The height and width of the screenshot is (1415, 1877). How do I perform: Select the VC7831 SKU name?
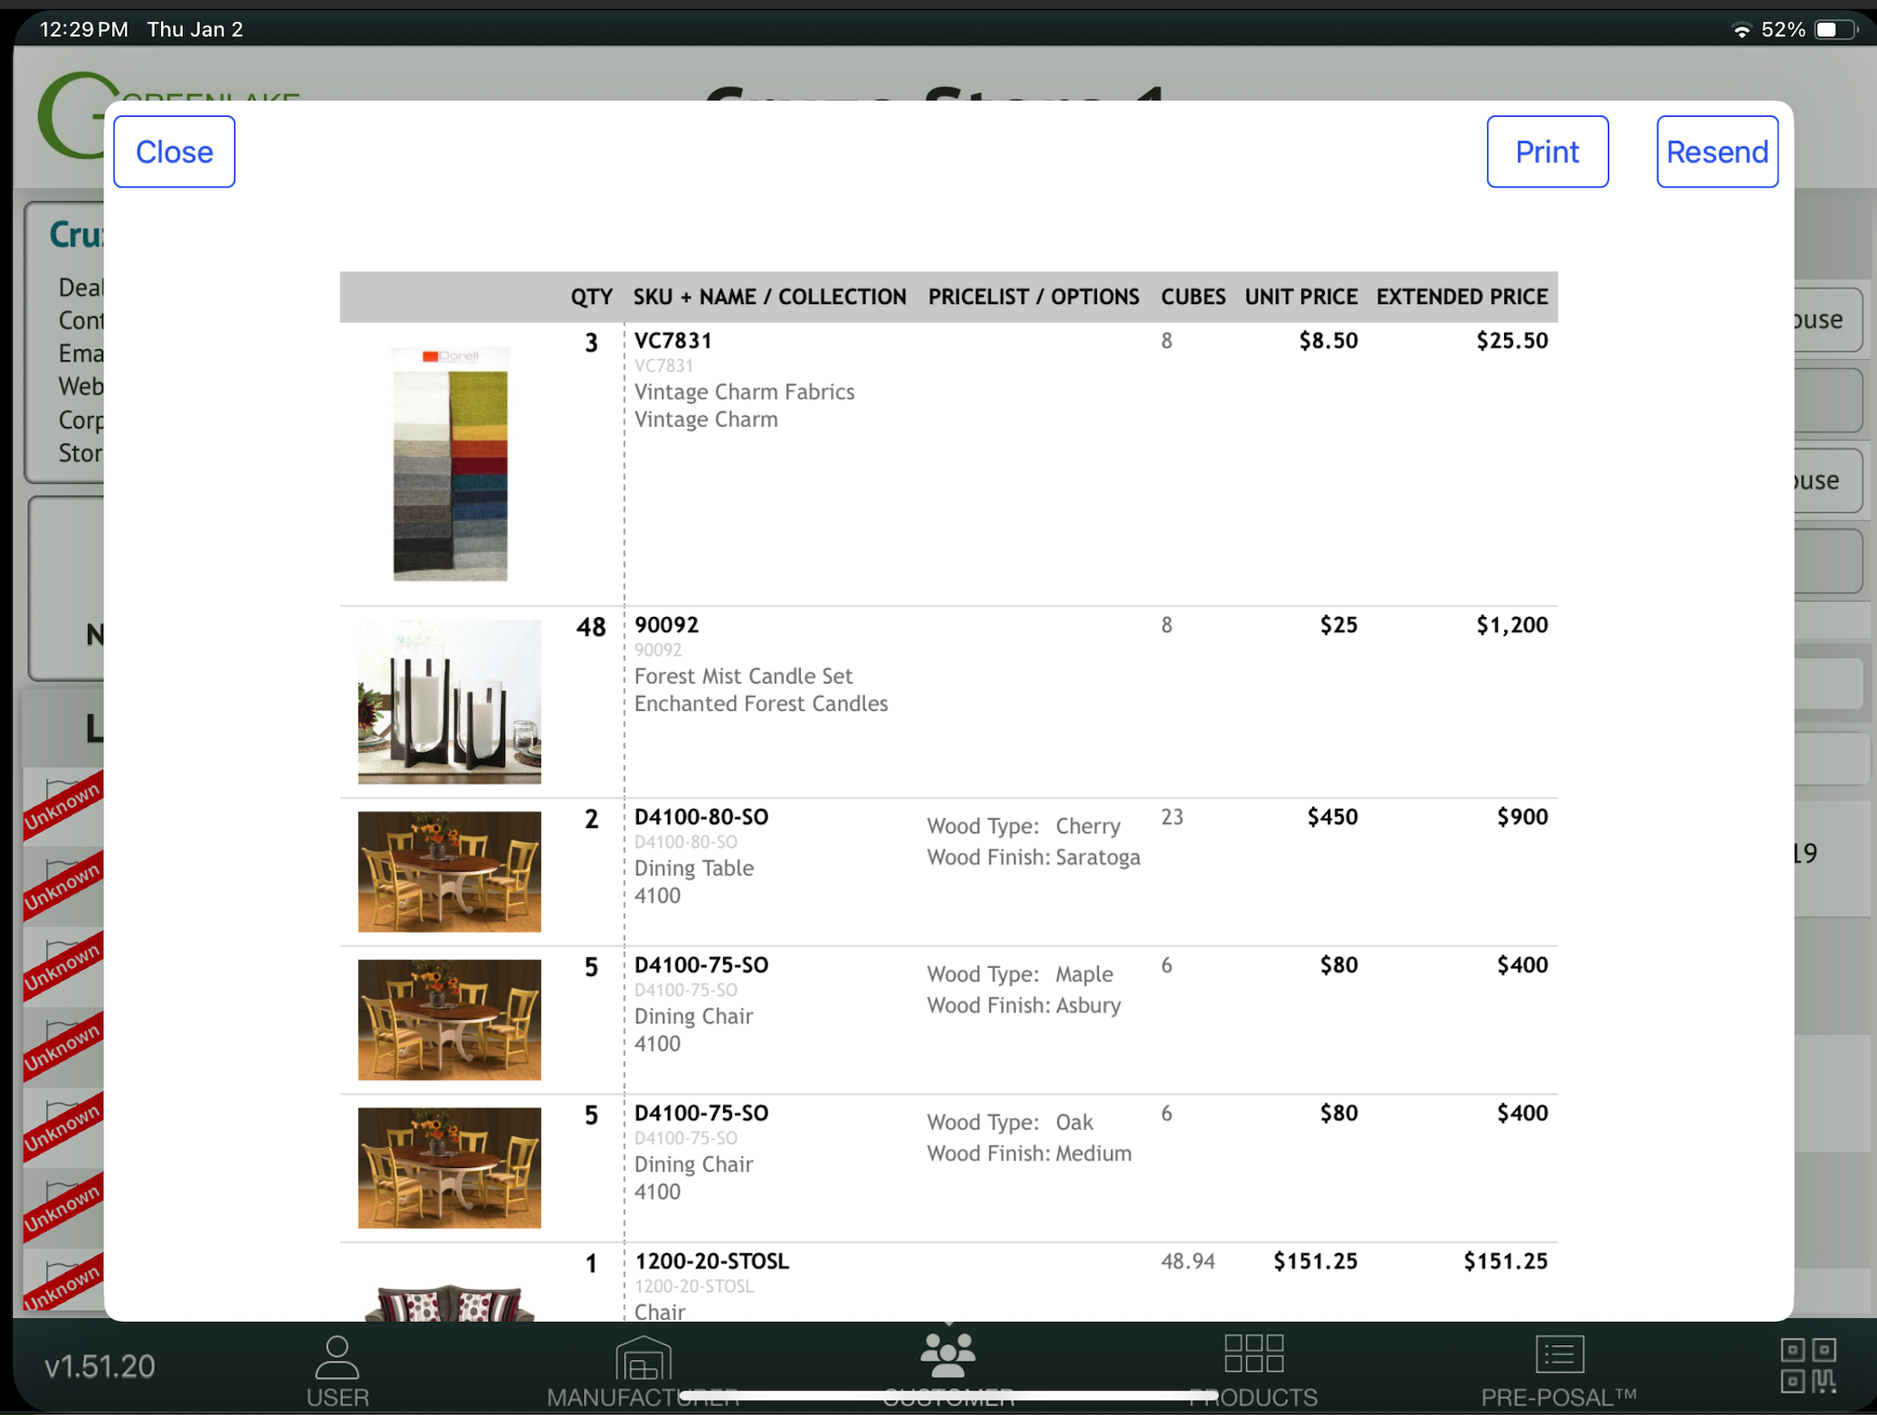click(x=673, y=341)
